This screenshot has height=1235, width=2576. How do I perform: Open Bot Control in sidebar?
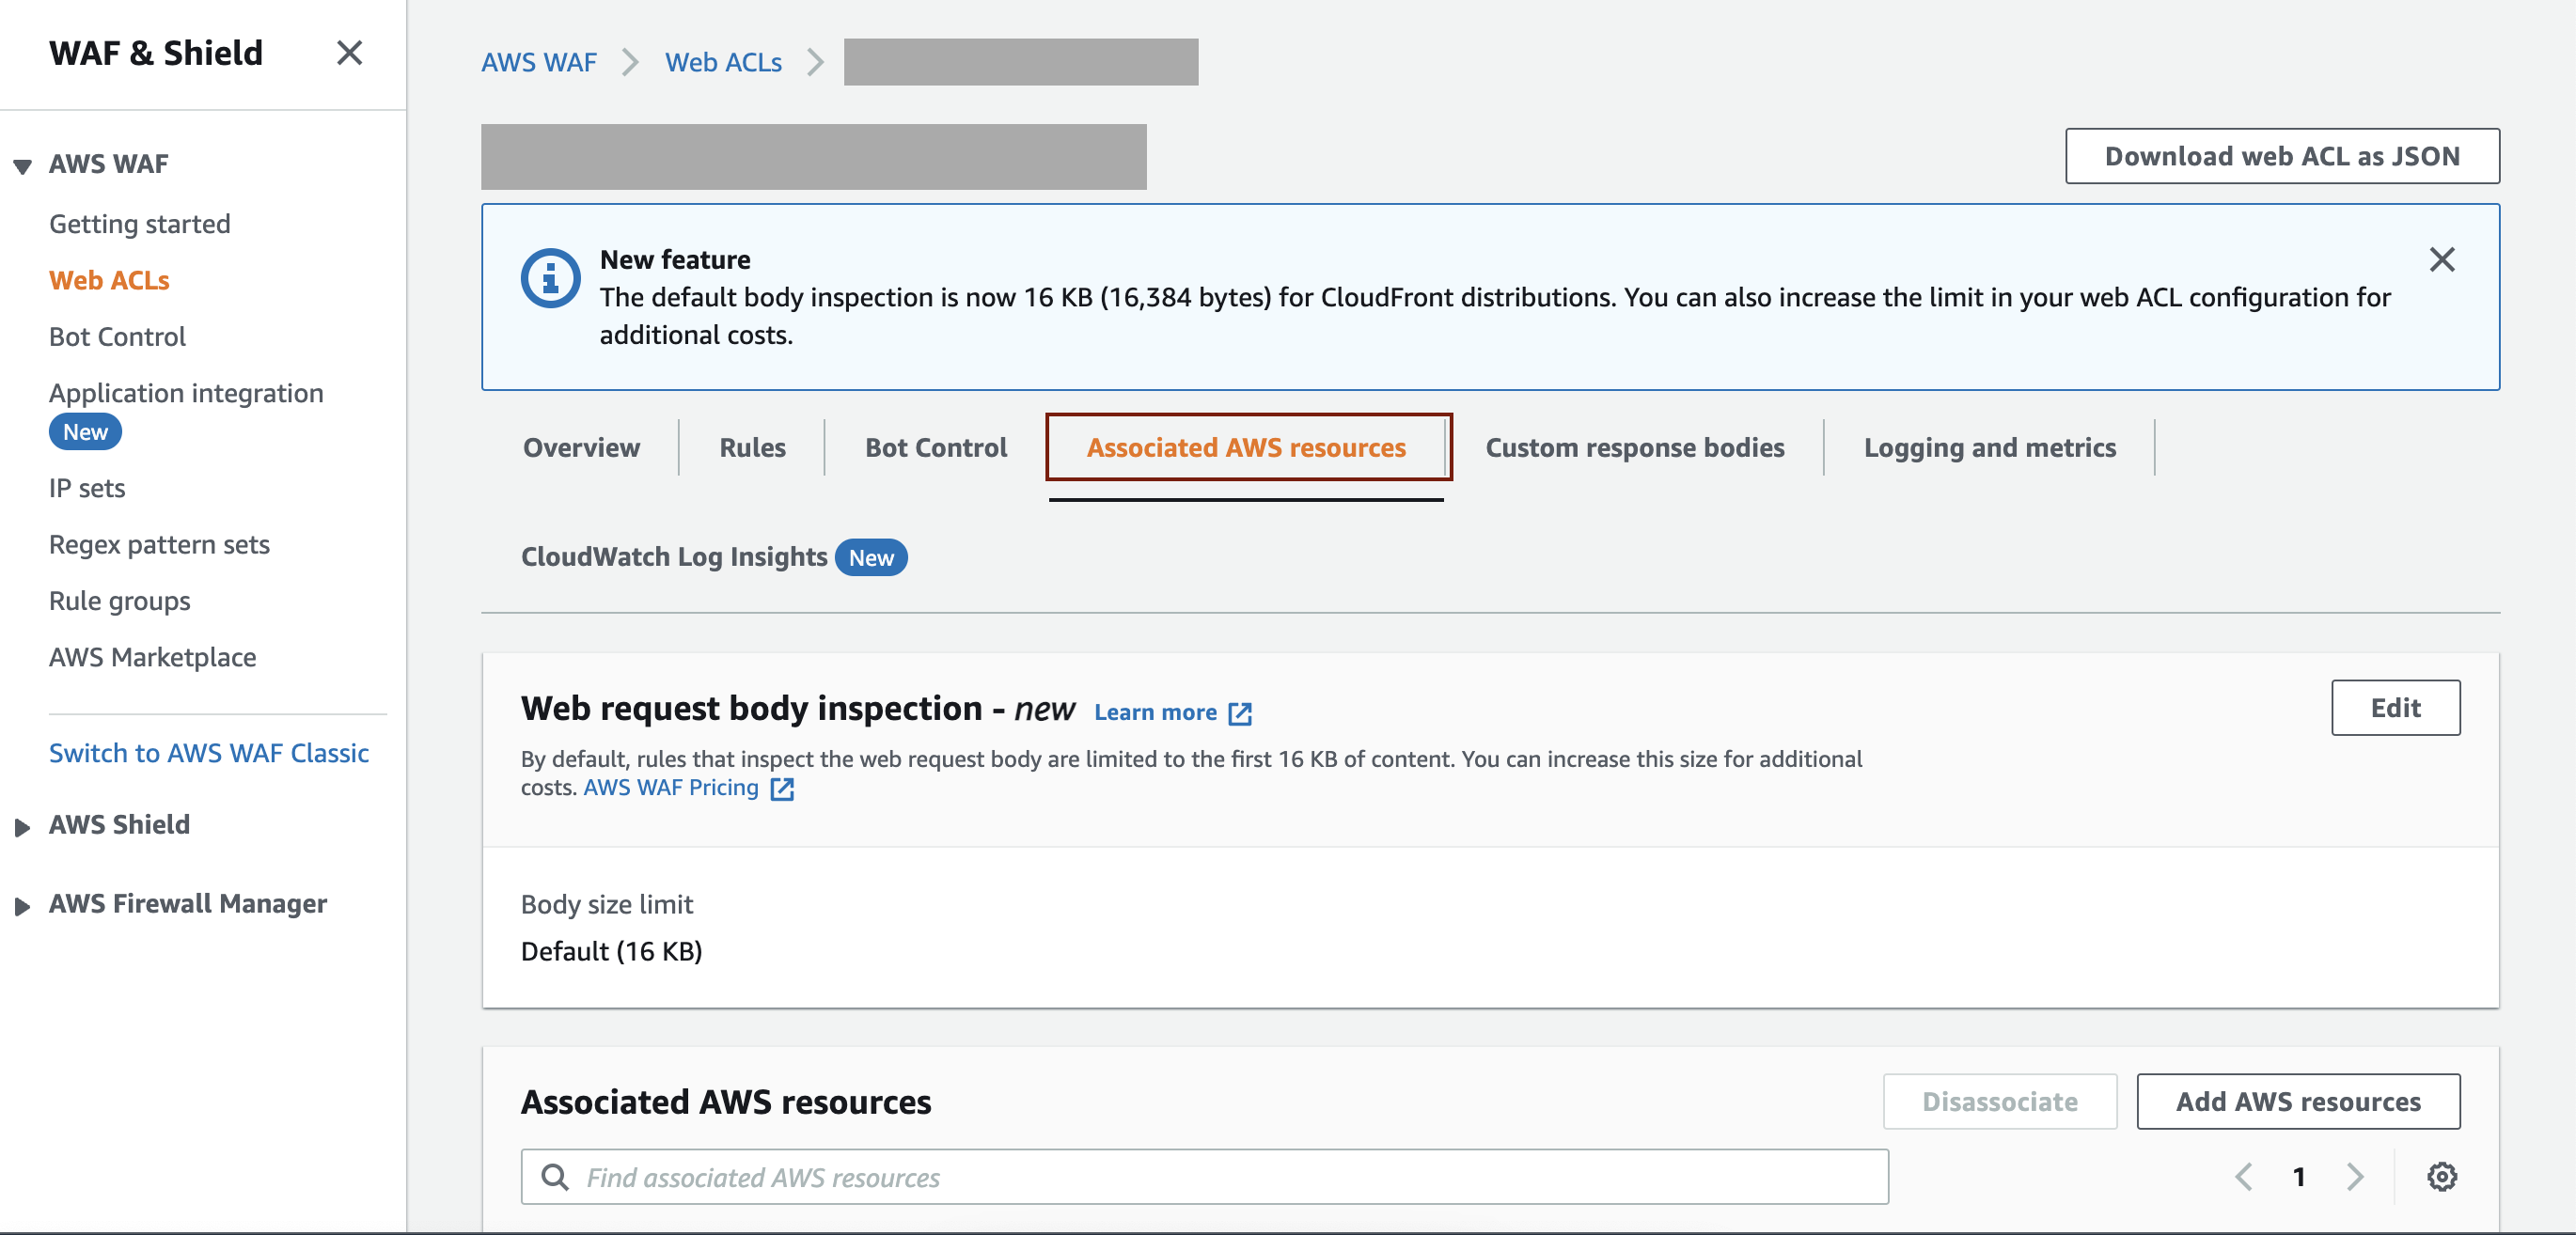coord(117,337)
